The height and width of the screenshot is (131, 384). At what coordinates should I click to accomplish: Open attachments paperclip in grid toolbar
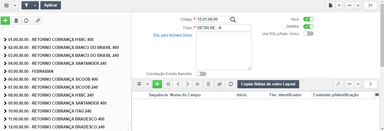338,84
